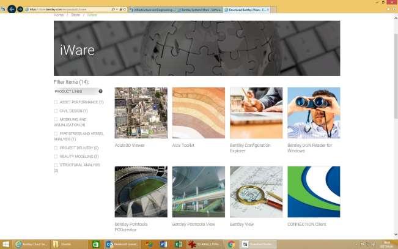Check the Project Delivery filter checkbox
Viewport: 398px width, 249px height.
[56, 148]
